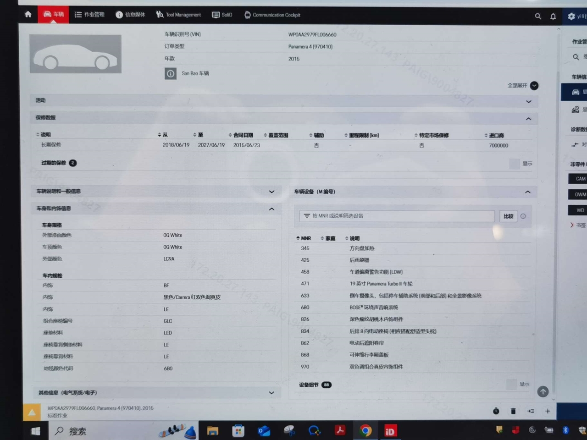Click VIN value WP0AA2979FL006660
587x440 pixels.
tap(312, 34)
